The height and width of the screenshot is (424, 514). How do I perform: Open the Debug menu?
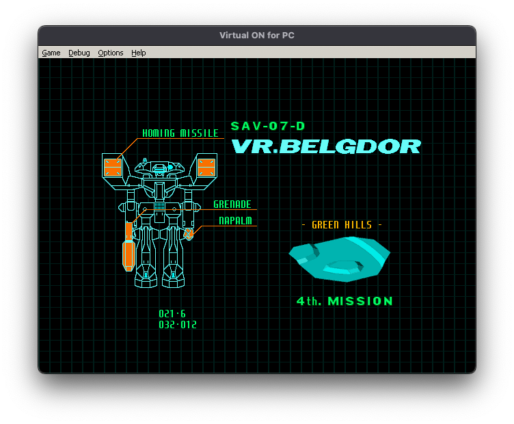79,53
